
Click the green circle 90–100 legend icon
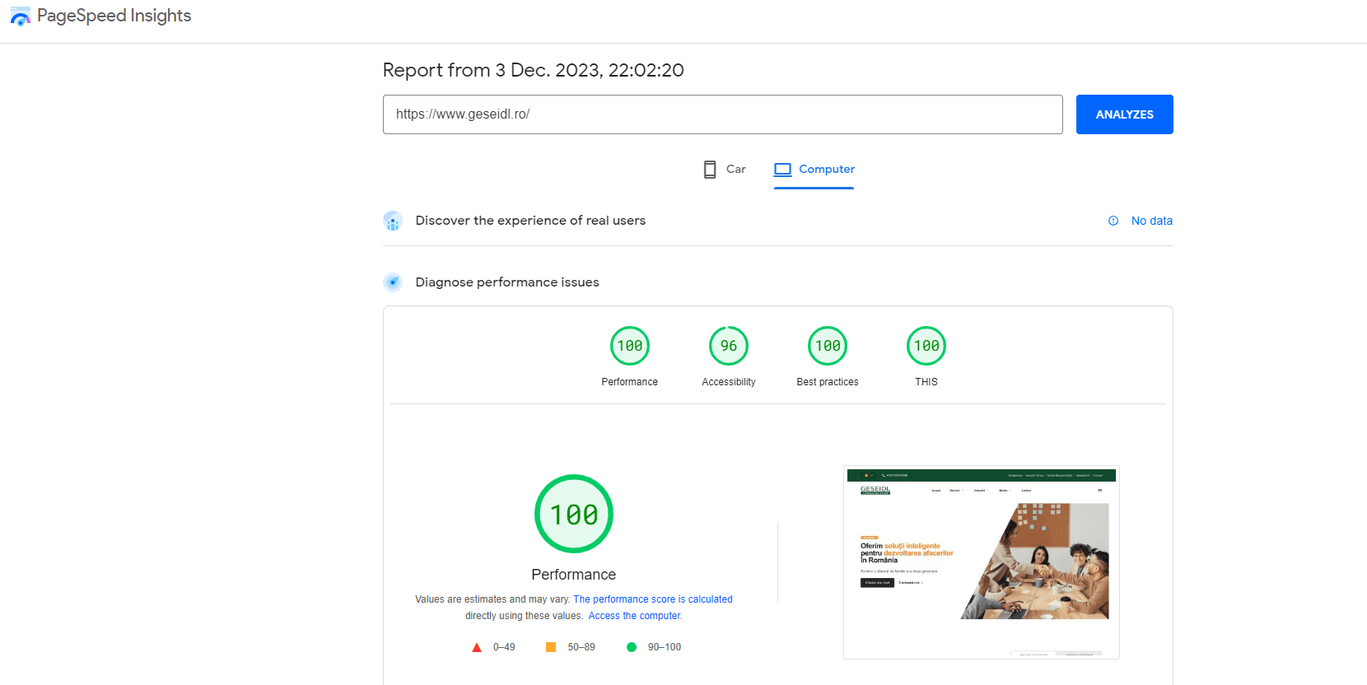coord(632,647)
